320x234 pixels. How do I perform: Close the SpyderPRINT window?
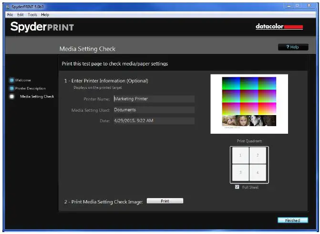coord(309,6)
